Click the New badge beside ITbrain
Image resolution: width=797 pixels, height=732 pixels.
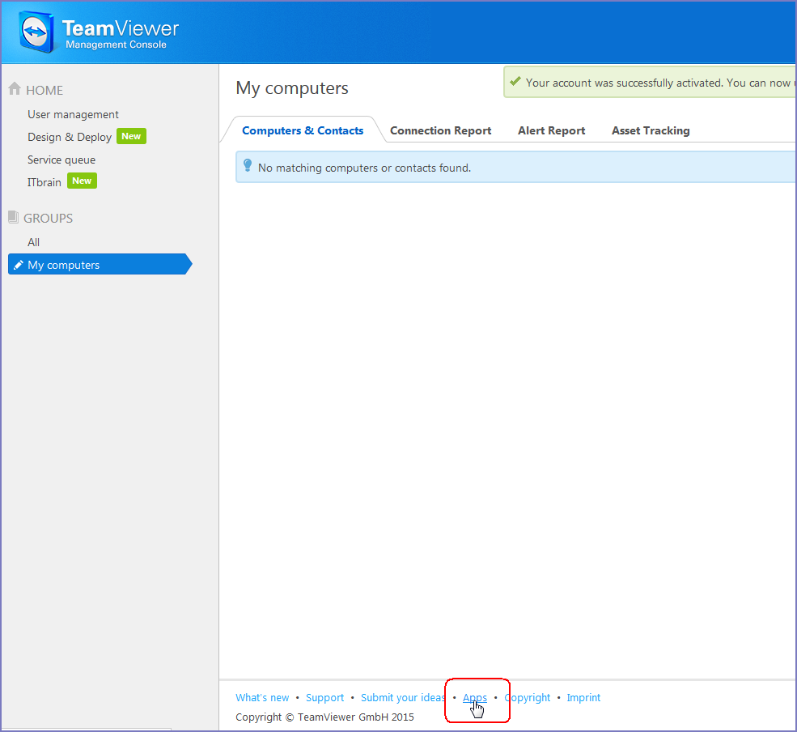(x=82, y=181)
